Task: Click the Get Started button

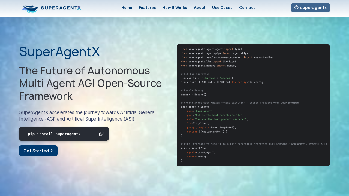Action: pos(38,151)
